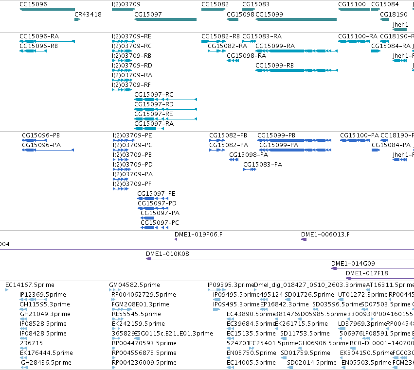Viewport: 414px width, 370px height.
Task: Select transcript CG15097-RD
Action: [154, 104]
